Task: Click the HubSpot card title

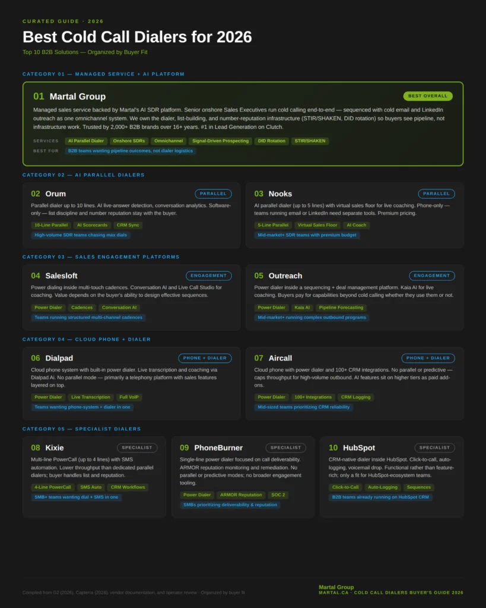Action: tap(359, 448)
